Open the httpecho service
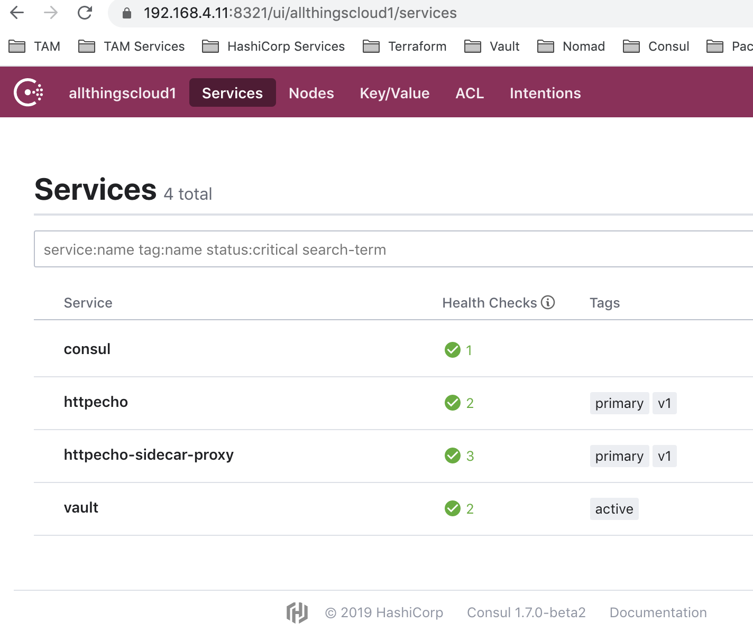Viewport: 753px width, 632px height. (x=96, y=402)
